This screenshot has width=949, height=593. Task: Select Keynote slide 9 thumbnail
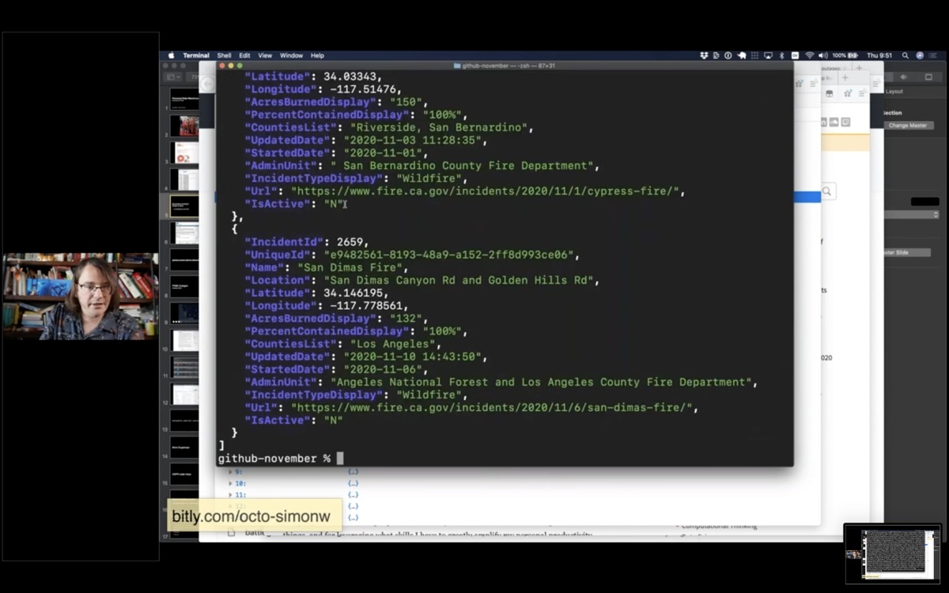(184, 314)
